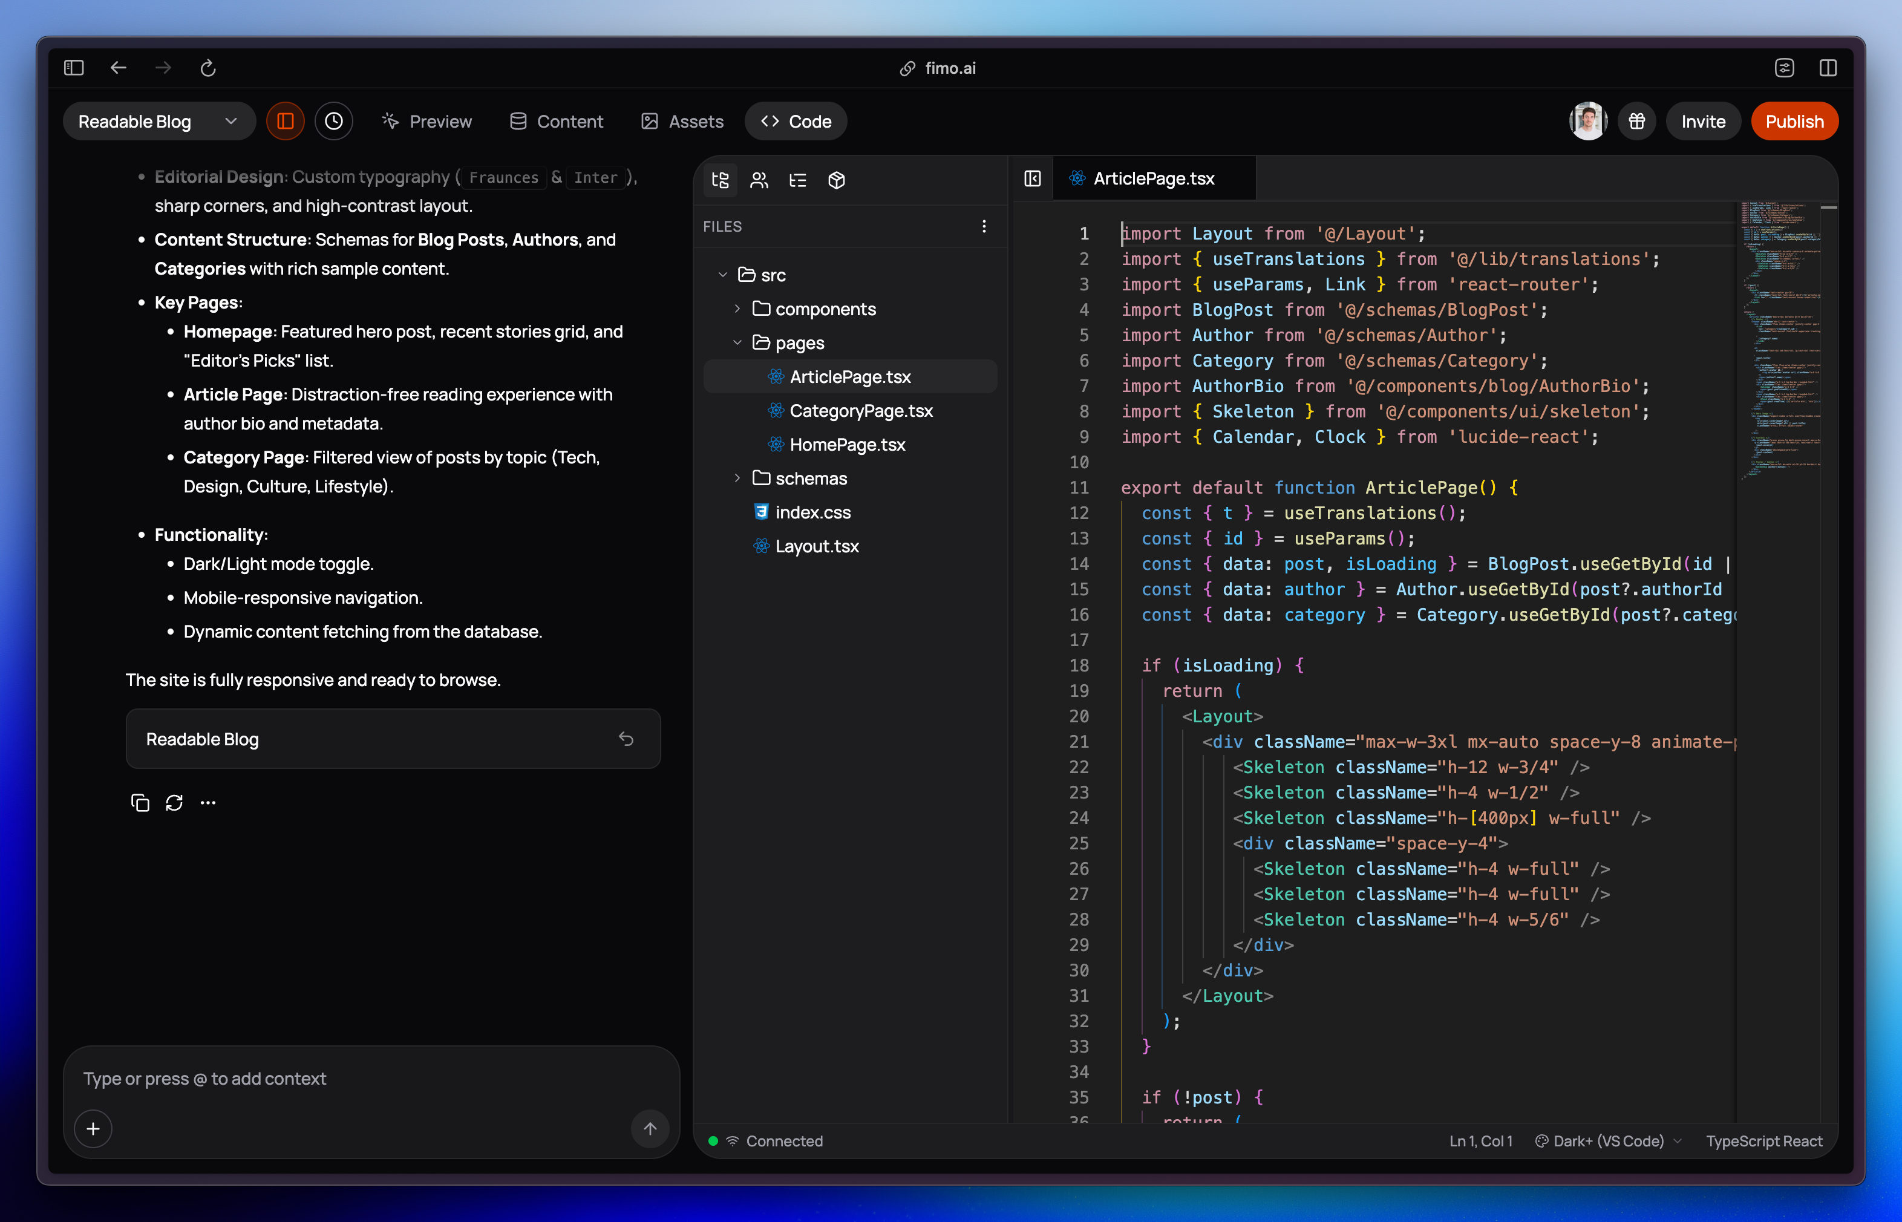Regenerate the Readable Blog response
1902x1222 pixels.
click(174, 802)
